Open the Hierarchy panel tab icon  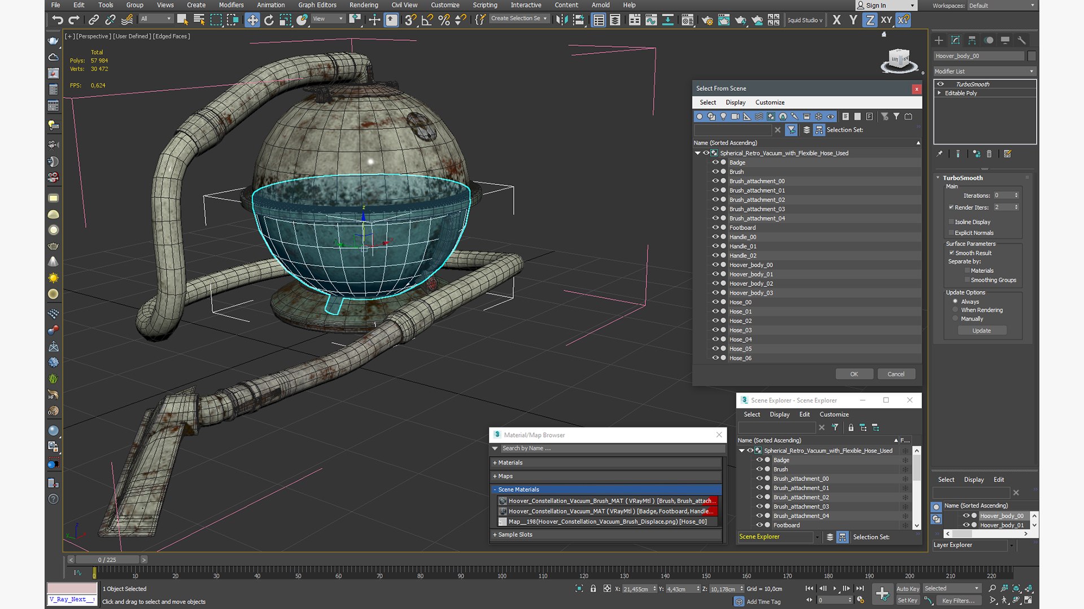pos(972,41)
